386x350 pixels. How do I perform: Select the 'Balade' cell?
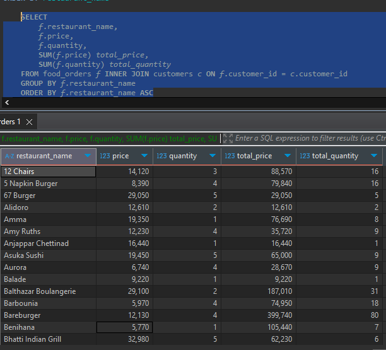click(48, 279)
